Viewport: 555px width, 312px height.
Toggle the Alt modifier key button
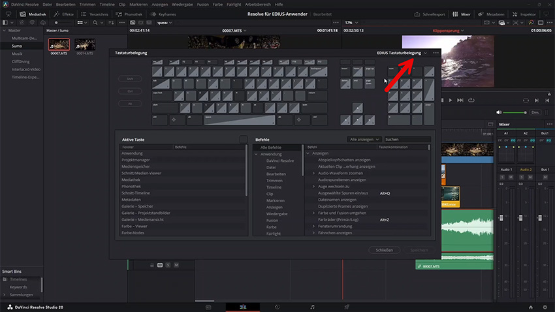(x=130, y=104)
